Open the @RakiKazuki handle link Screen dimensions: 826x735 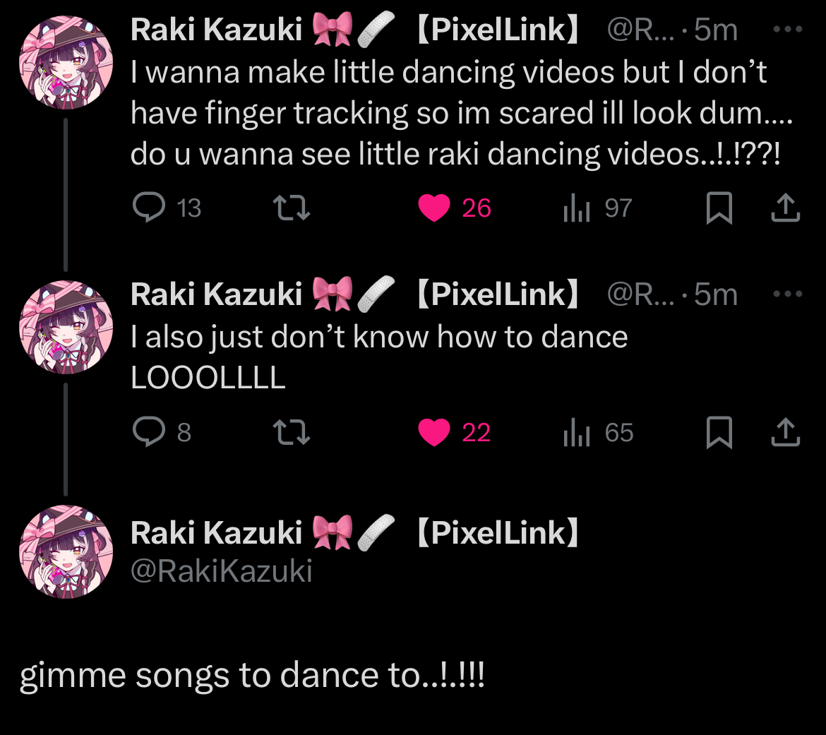tap(221, 570)
